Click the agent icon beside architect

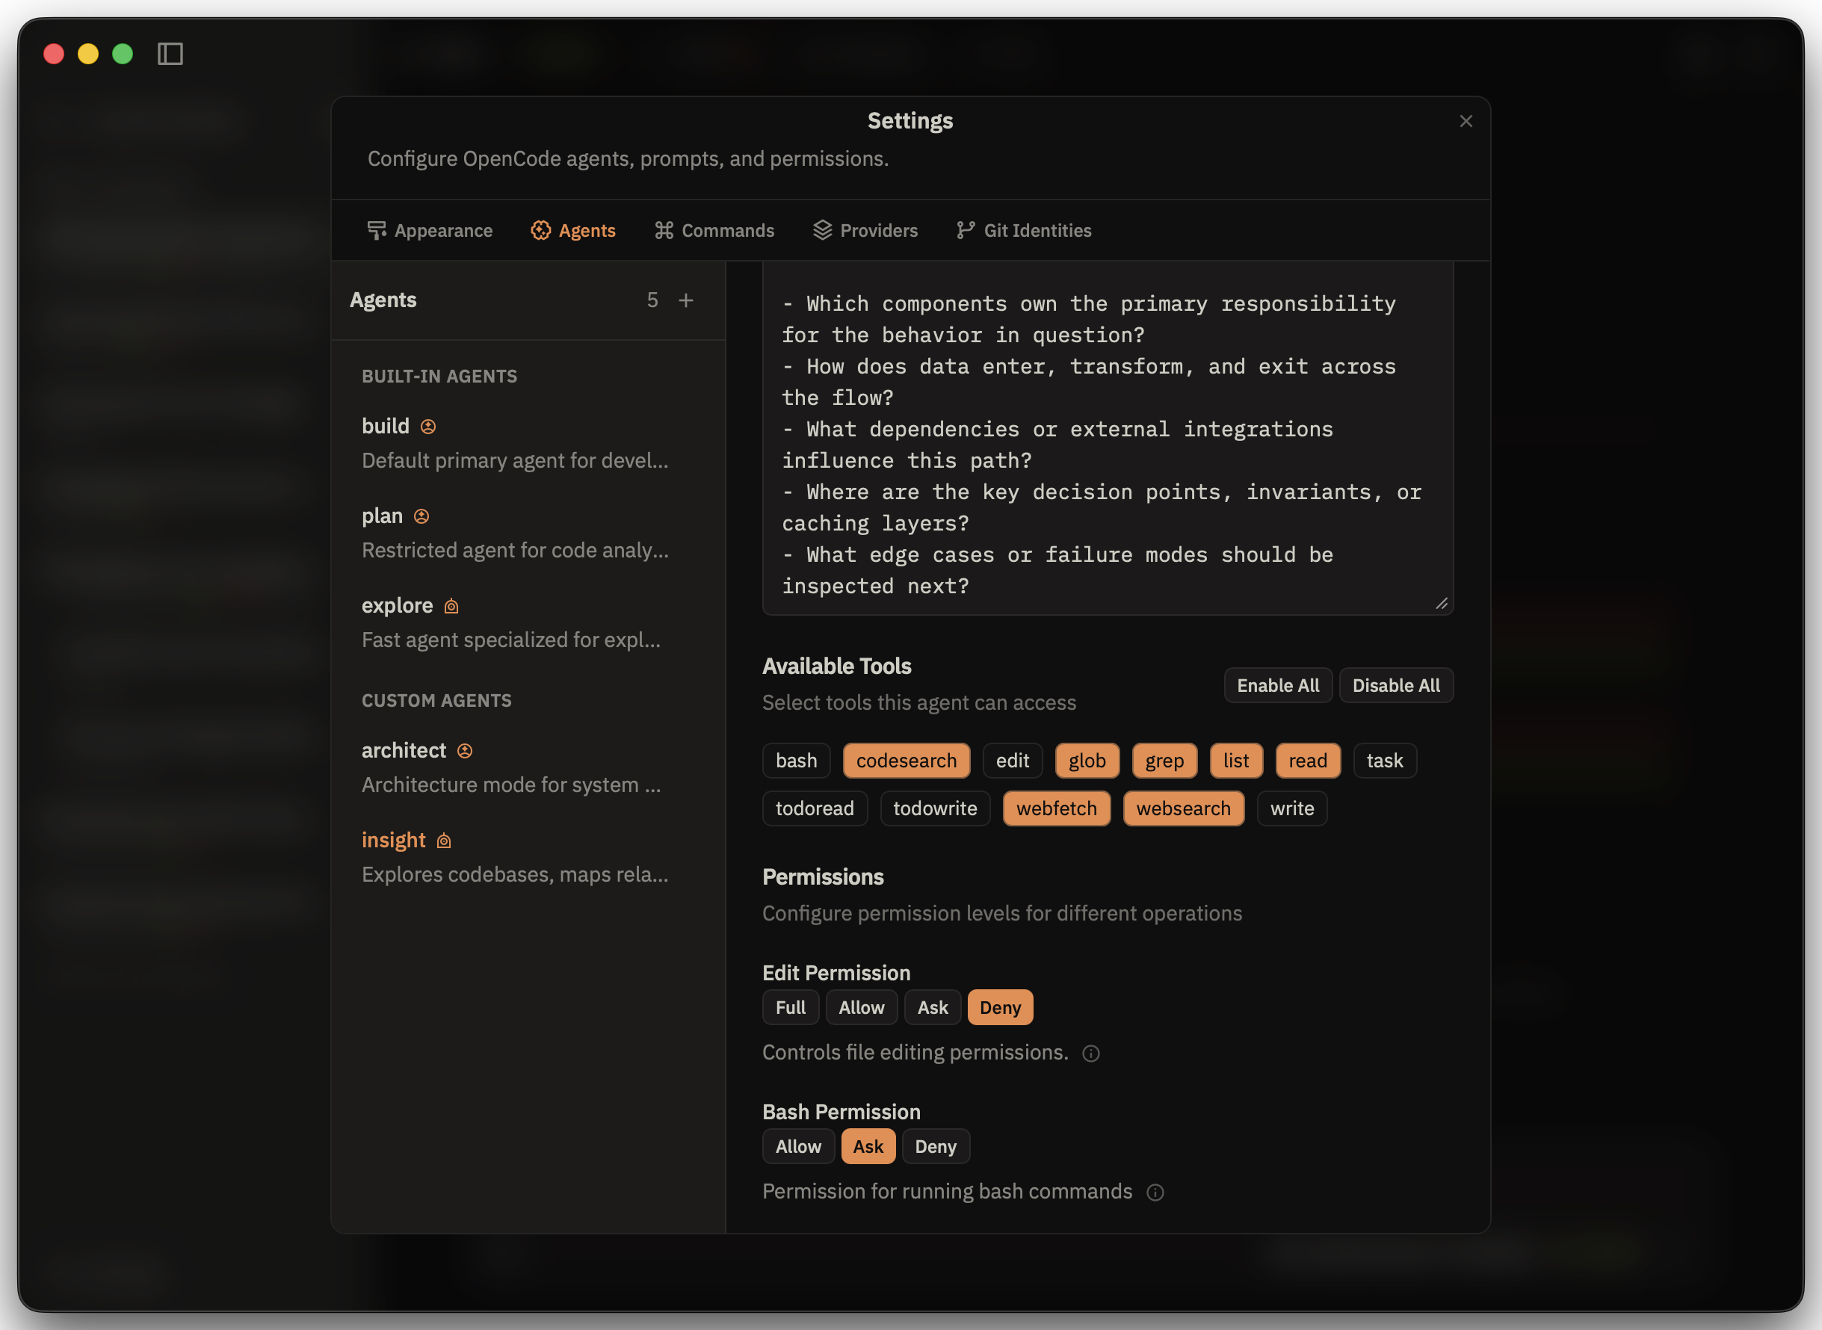[x=465, y=751]
